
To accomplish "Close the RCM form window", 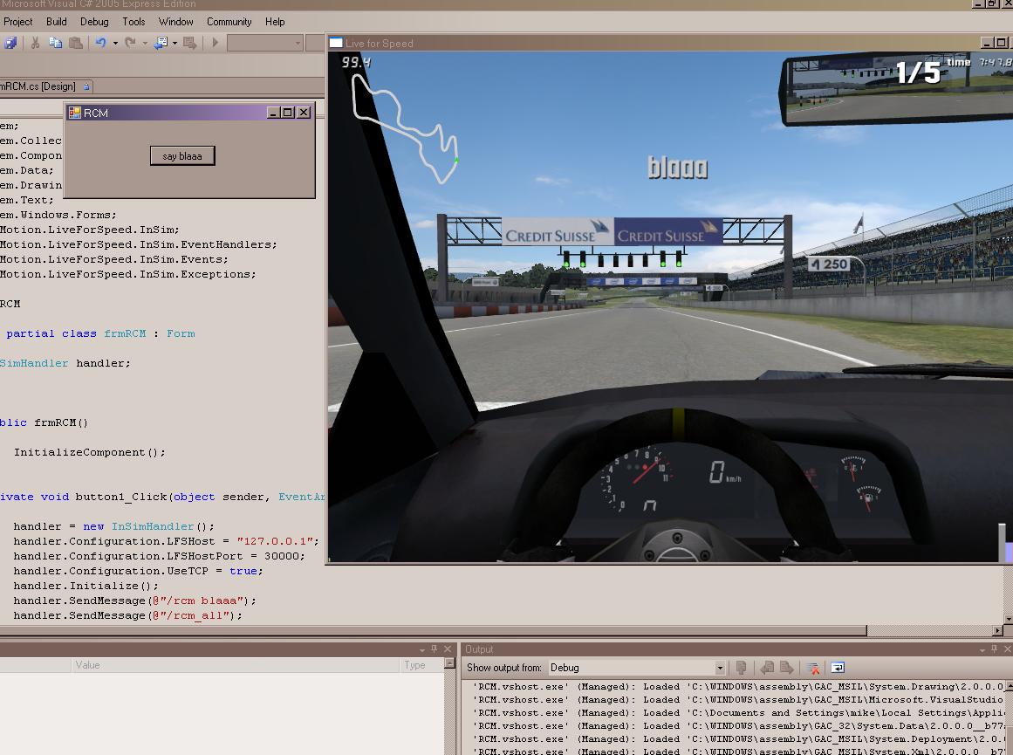I will click(x=304, y=113).
